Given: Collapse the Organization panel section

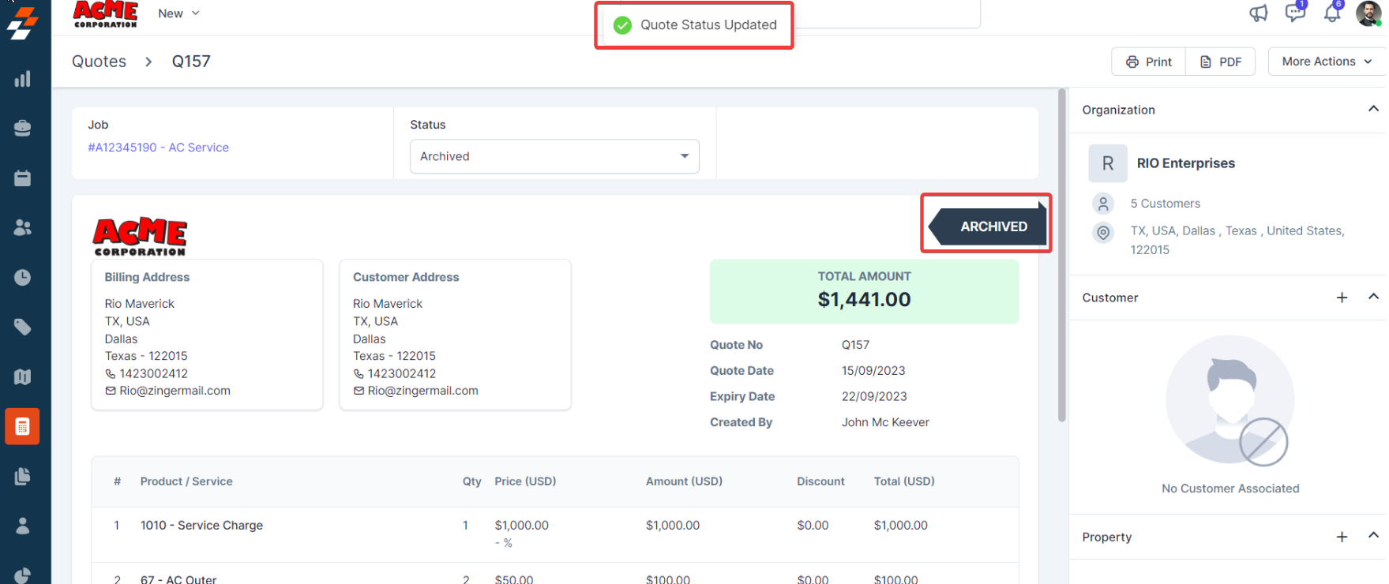Looking at the screenshot, I should 1372,109.
